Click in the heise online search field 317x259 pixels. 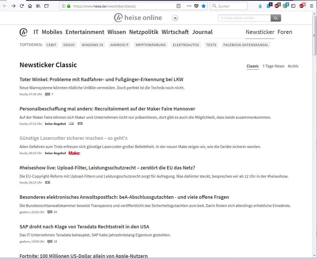pyautogui.click(x=244, y=18)
